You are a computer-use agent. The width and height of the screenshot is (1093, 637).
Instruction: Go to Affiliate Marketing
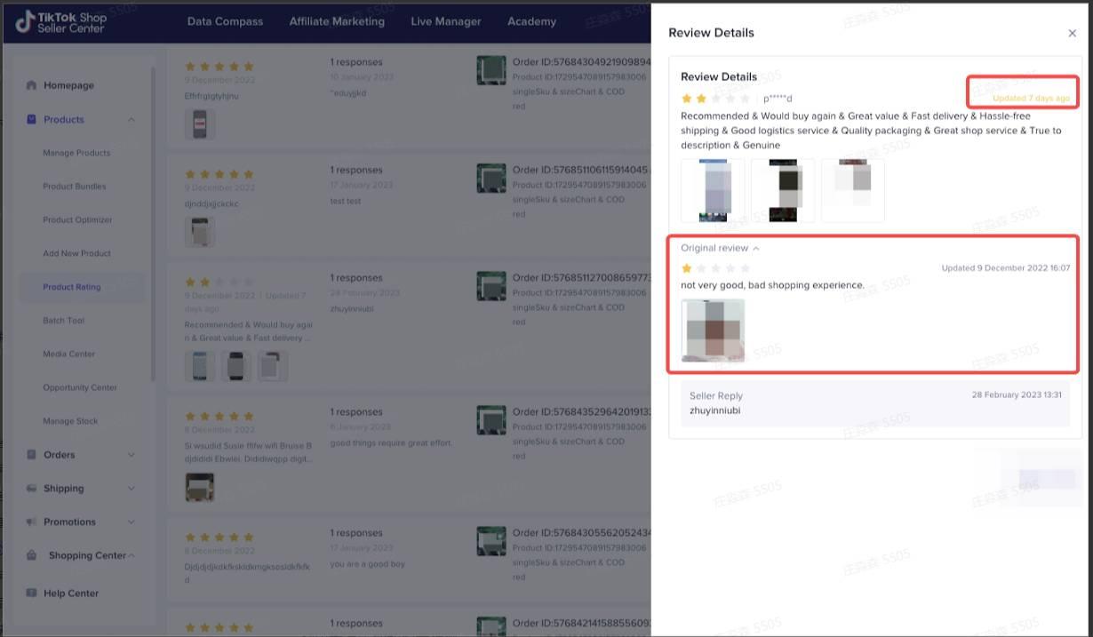[337, 21]
